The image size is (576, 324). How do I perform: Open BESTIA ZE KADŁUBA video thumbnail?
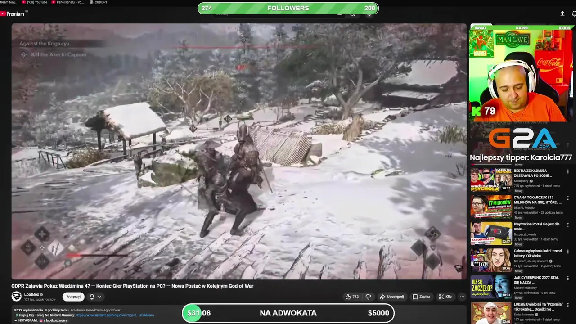click(491, 180)
